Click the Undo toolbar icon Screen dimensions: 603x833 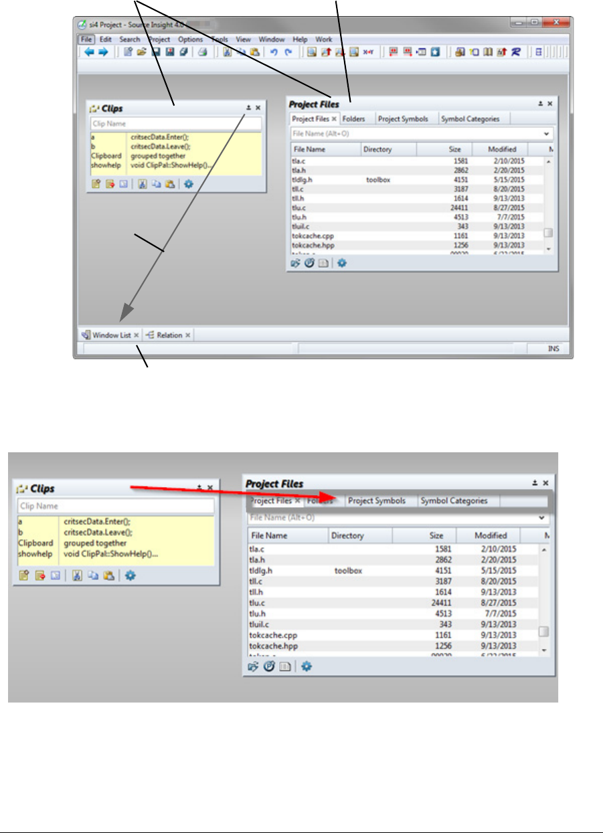[274, 52]
